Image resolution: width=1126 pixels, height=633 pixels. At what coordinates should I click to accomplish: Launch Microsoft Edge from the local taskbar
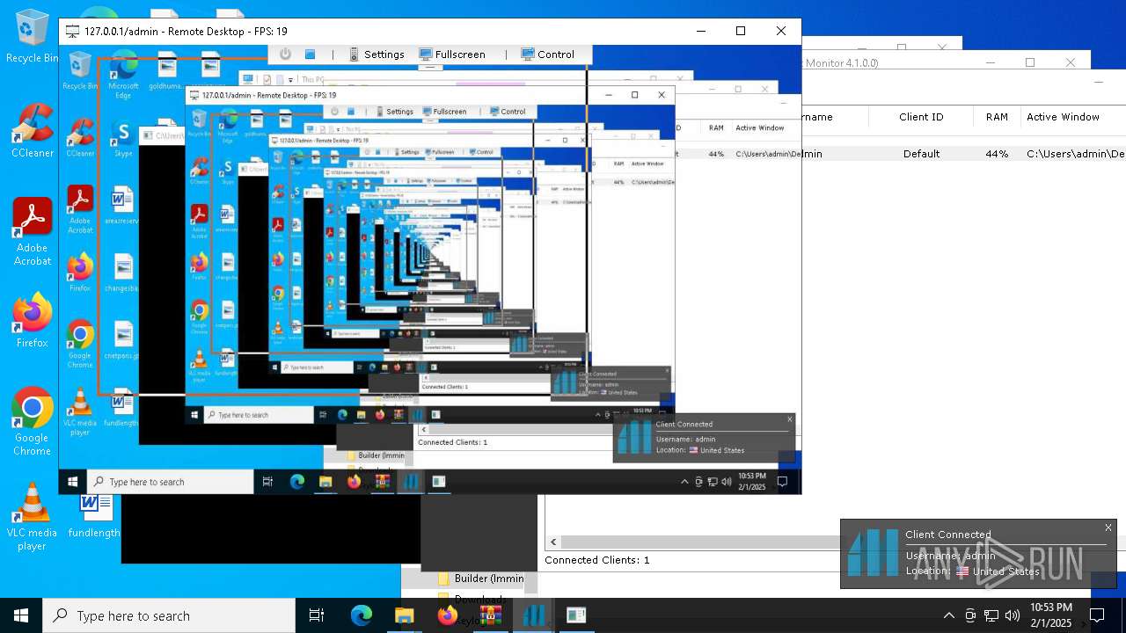pyautogui.click(x=362, y=615)
